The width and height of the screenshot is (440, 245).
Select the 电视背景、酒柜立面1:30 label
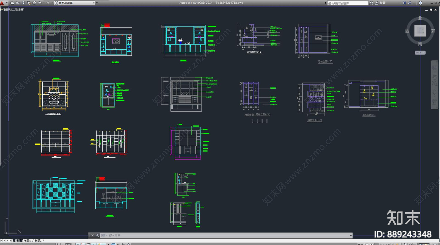click(x=257, y=115)
